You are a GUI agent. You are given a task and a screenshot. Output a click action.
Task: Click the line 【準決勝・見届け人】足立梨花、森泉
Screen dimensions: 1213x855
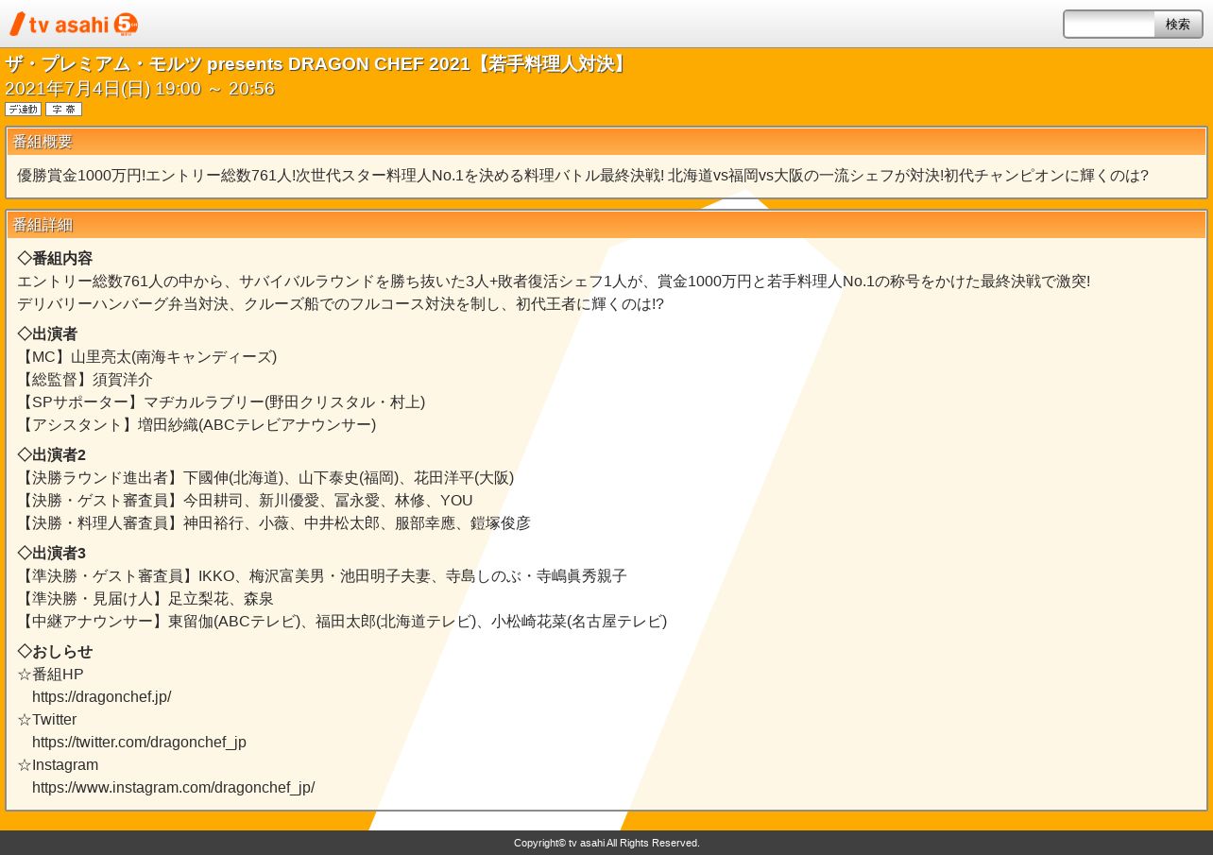pyautogui.click(x=145, y=599)
